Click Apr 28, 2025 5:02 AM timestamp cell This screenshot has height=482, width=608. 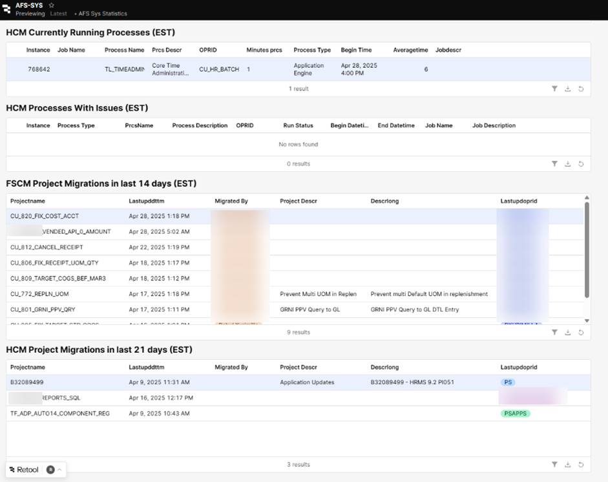160,232
